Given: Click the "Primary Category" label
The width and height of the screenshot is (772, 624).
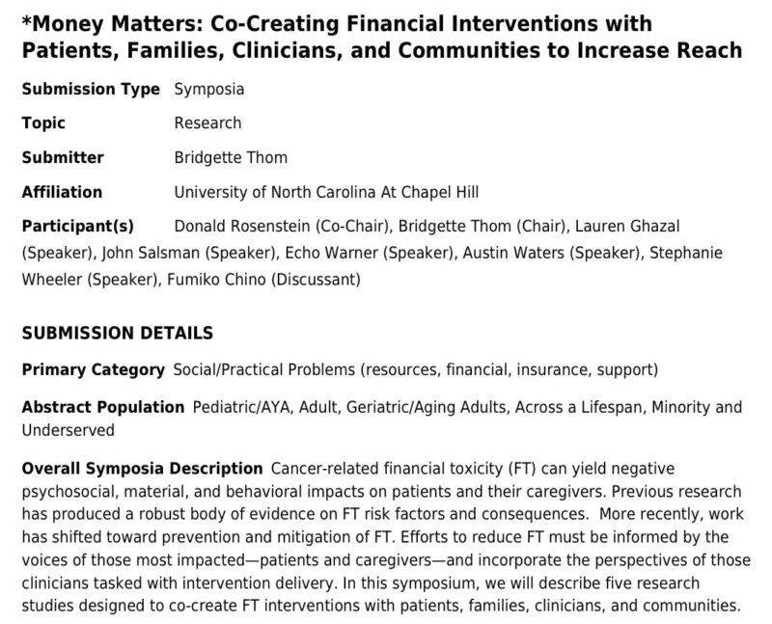Looking at the screenshot, I should 93,369.
